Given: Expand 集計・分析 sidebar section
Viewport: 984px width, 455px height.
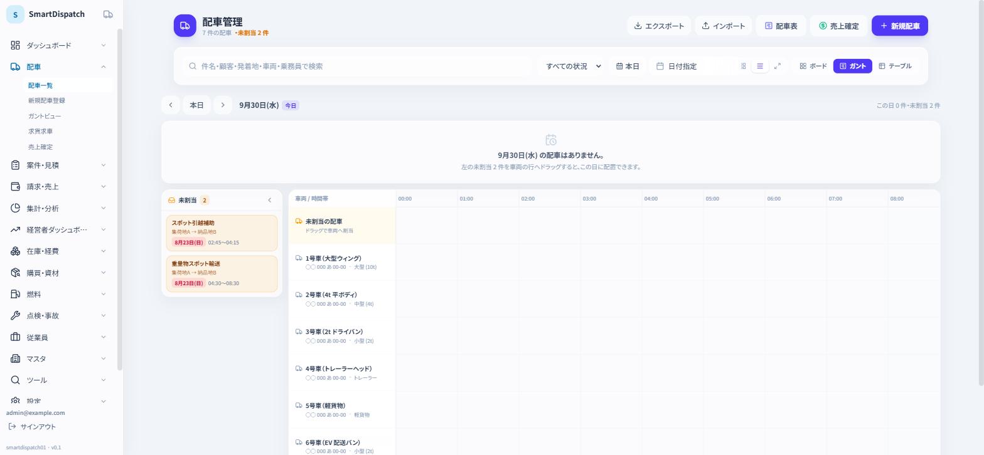Looking at the screenshot, I should [58, 208].
